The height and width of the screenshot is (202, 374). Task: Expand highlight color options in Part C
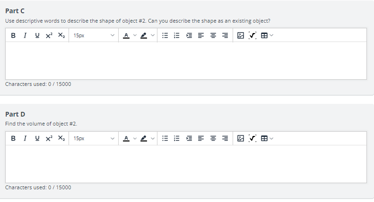pyautogui.click(x=153, y=35)
